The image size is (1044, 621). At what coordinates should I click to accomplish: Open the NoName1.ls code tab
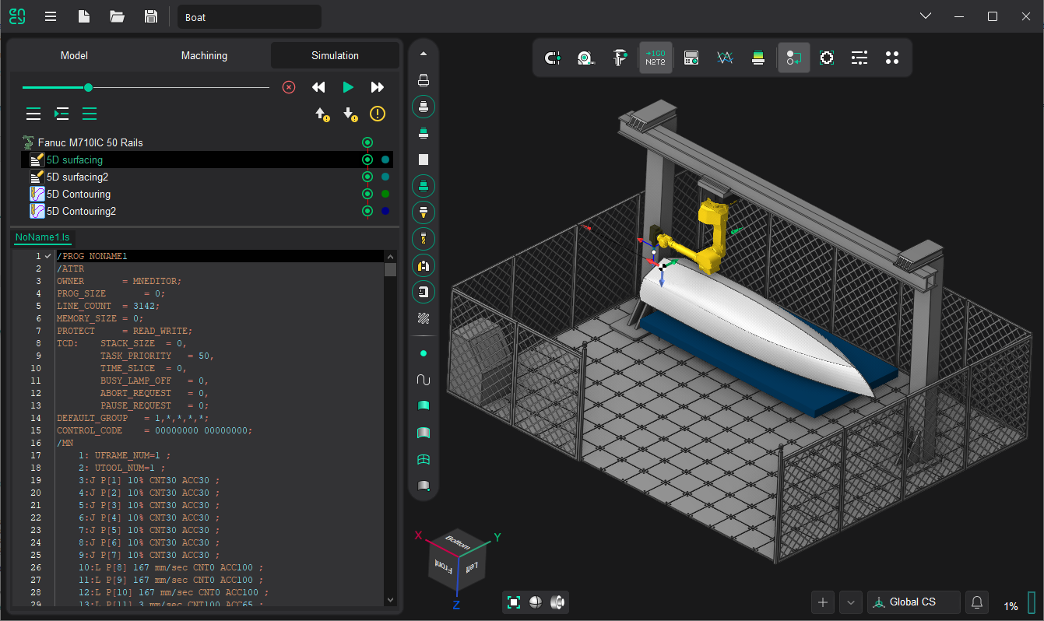pyautogui.click(x=42, y=237)
